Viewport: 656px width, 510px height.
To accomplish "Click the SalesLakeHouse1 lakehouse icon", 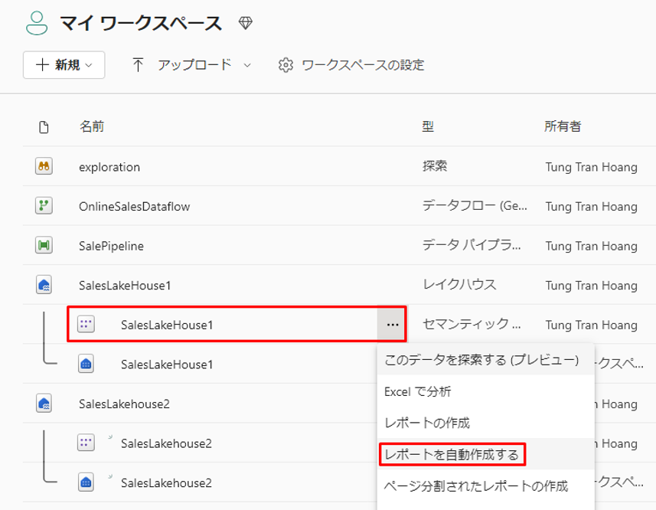I will pos(44,286).
